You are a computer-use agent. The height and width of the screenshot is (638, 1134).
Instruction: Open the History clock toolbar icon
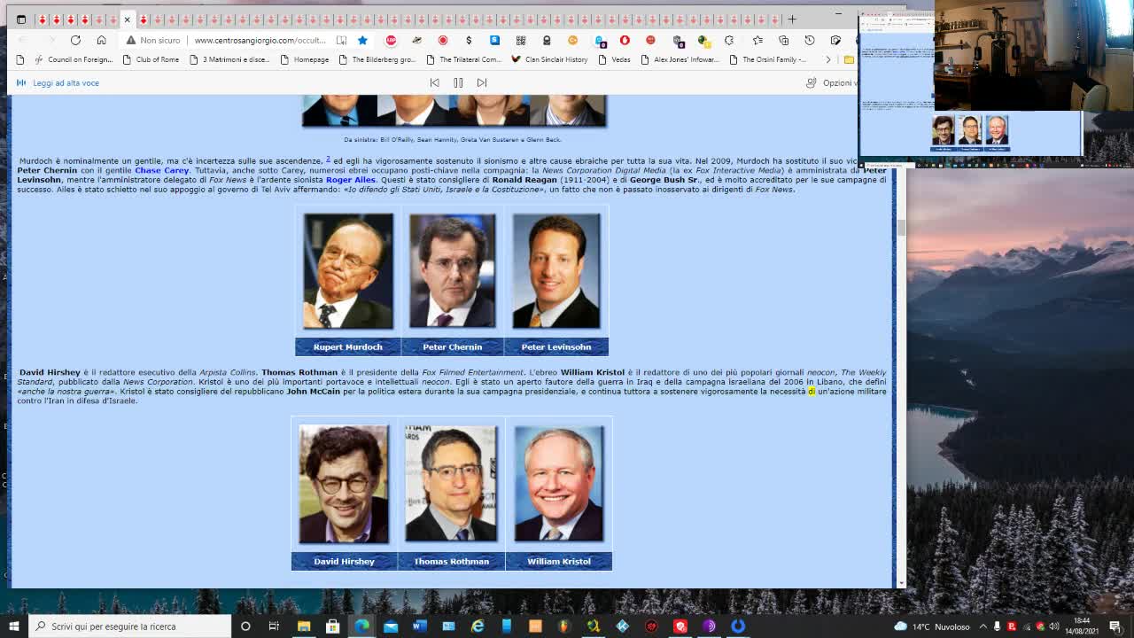[x=810, y=40]
